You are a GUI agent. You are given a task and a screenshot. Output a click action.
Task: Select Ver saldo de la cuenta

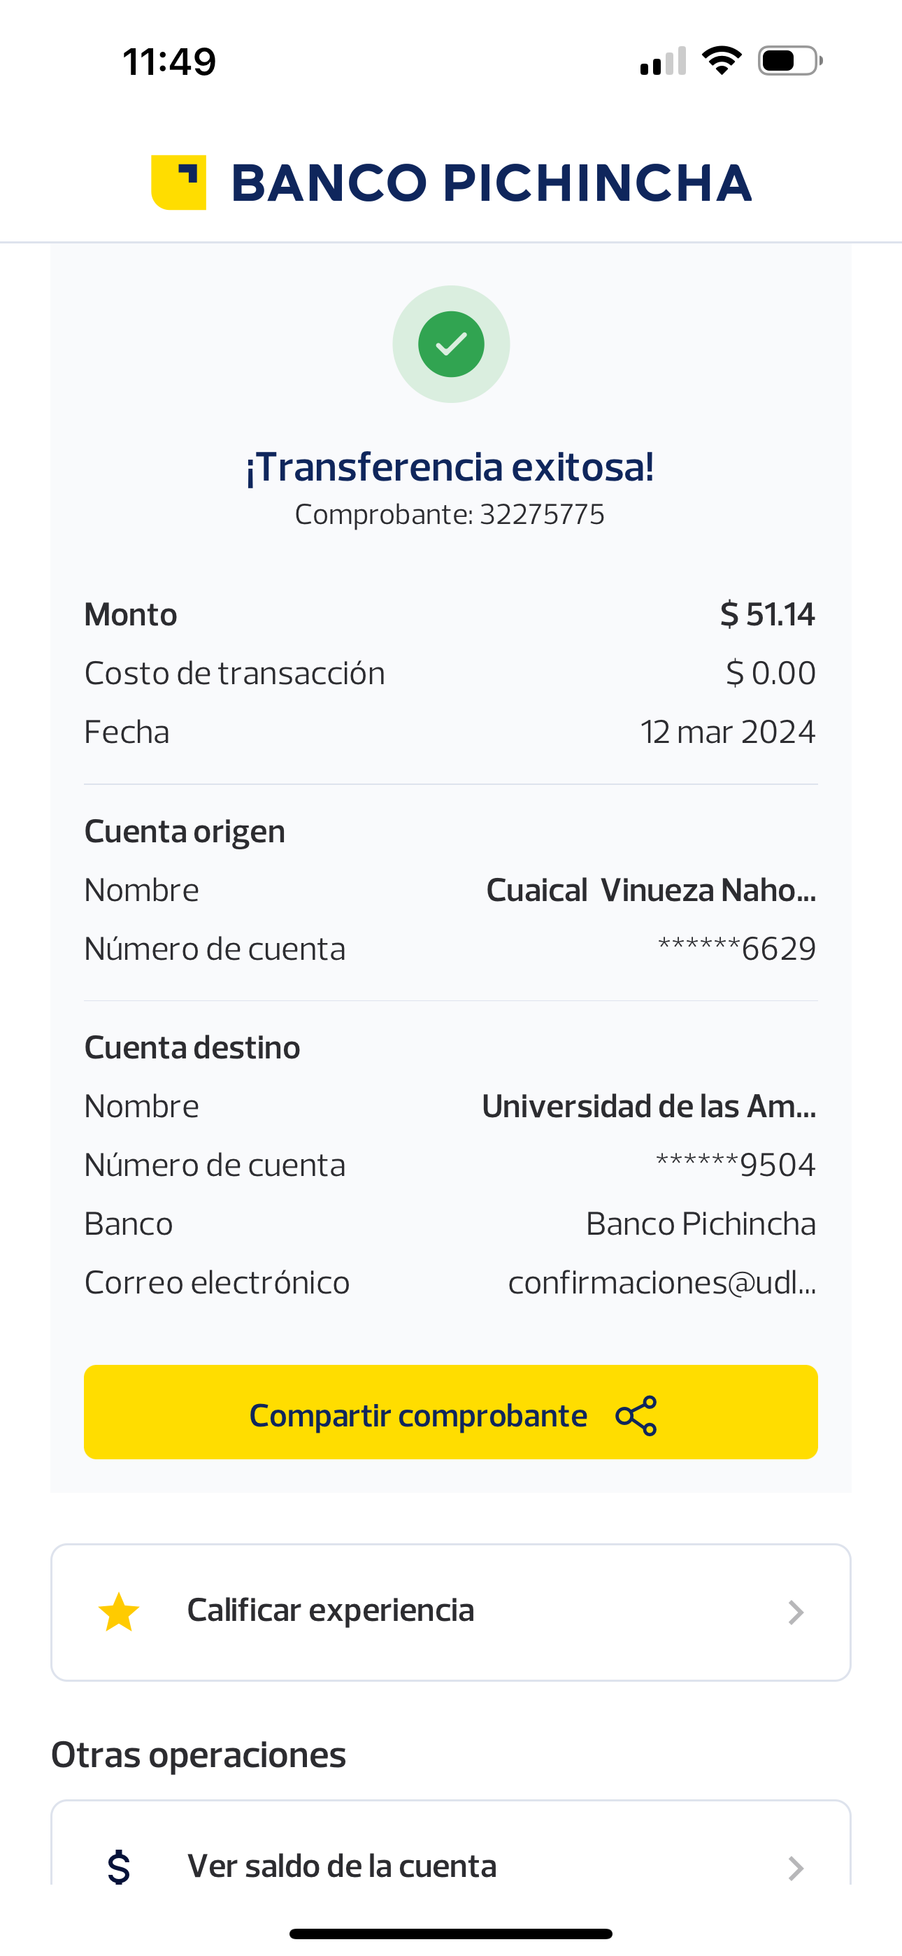(x=343, y=1866)
